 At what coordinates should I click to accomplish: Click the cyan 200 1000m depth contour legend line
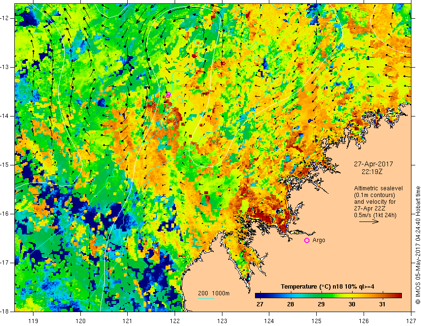click(206, 299)
